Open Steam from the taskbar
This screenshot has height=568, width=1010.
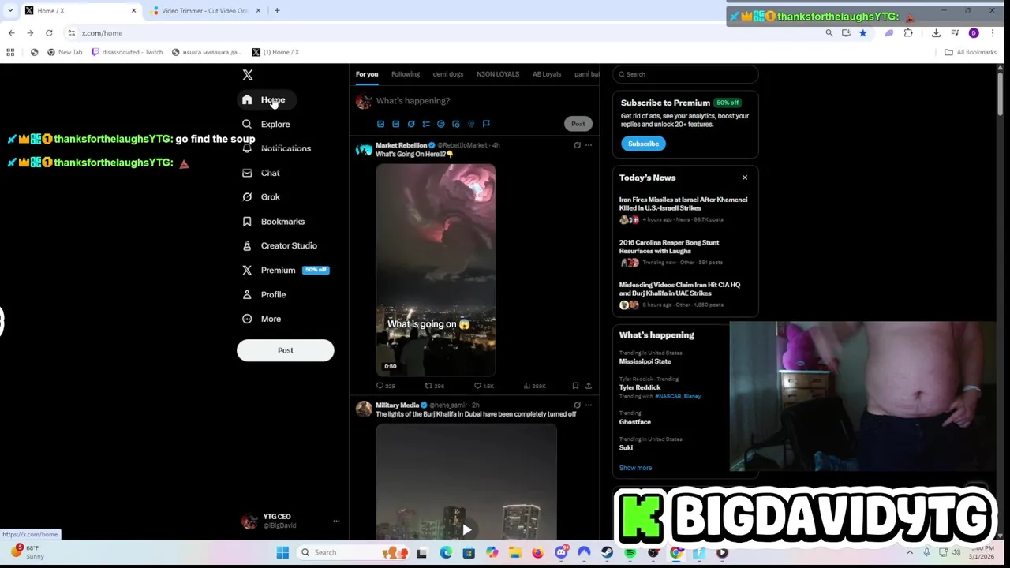point(607,552)
